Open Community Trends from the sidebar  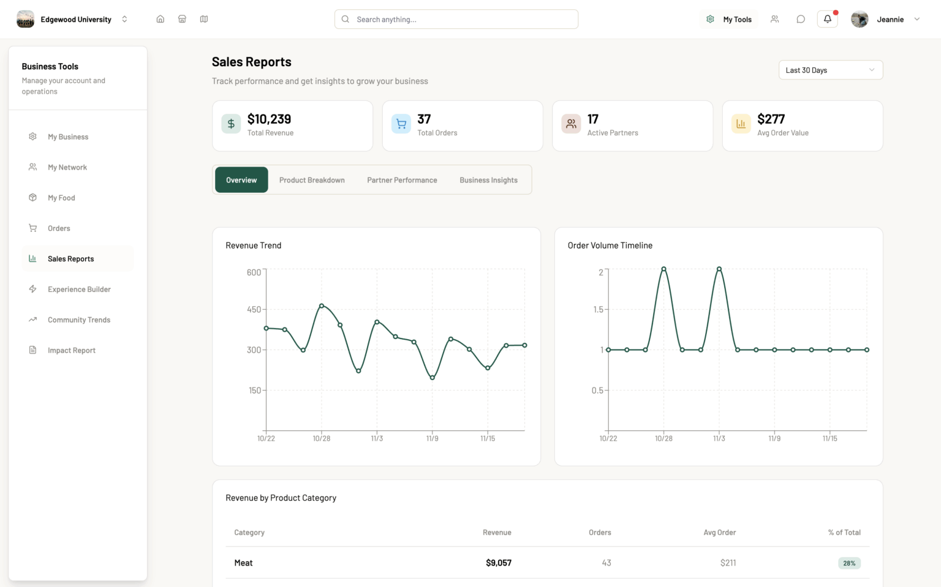pos(78,320)
